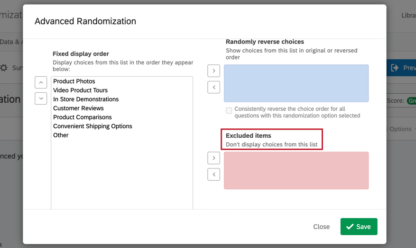Image resolution: width=416 pixels, height=248 pixels.
Task: Click the Preview icon behind the dialog
Action: coord(395,68)
